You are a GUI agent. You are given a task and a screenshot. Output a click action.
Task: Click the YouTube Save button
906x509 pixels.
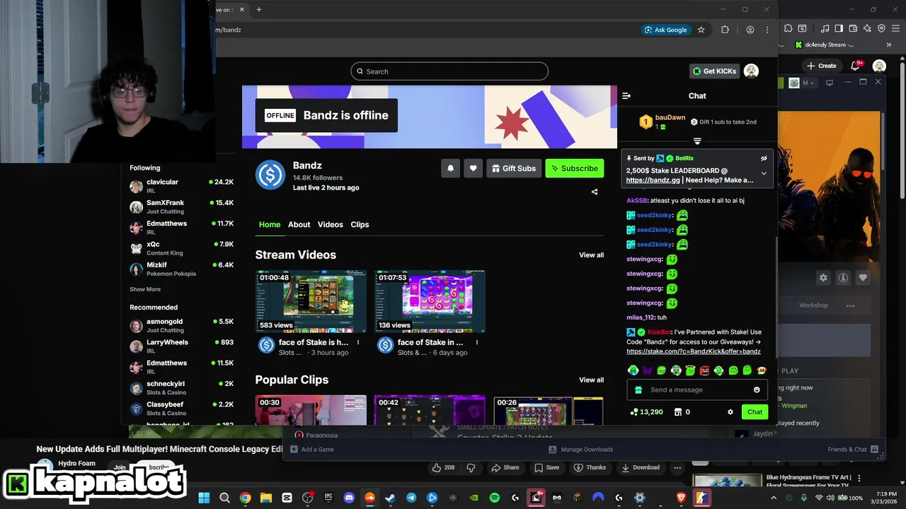(546, 467)
